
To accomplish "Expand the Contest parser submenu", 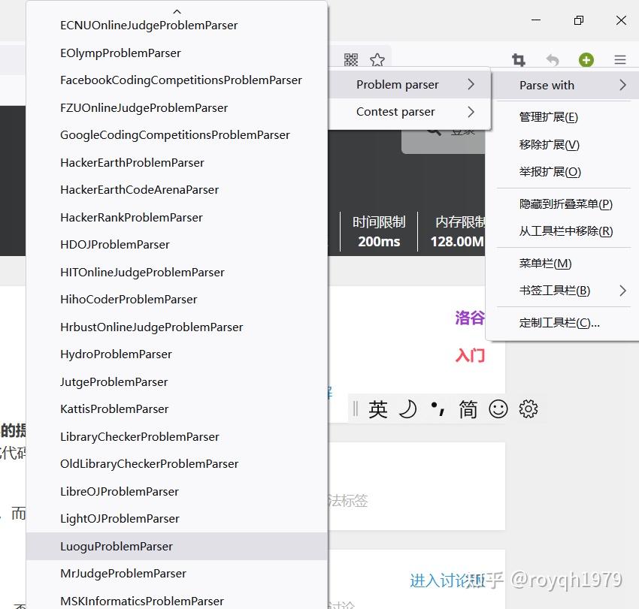I will [396, 112].
